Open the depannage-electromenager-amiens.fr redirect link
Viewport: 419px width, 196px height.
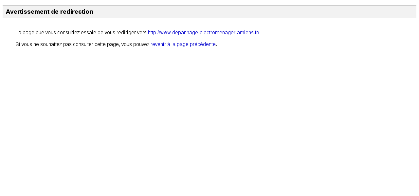click(x=204, y=33)
